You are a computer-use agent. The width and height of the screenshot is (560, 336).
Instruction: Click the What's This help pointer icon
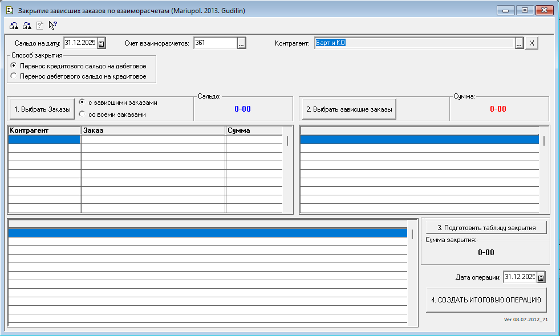click(52, 25)
